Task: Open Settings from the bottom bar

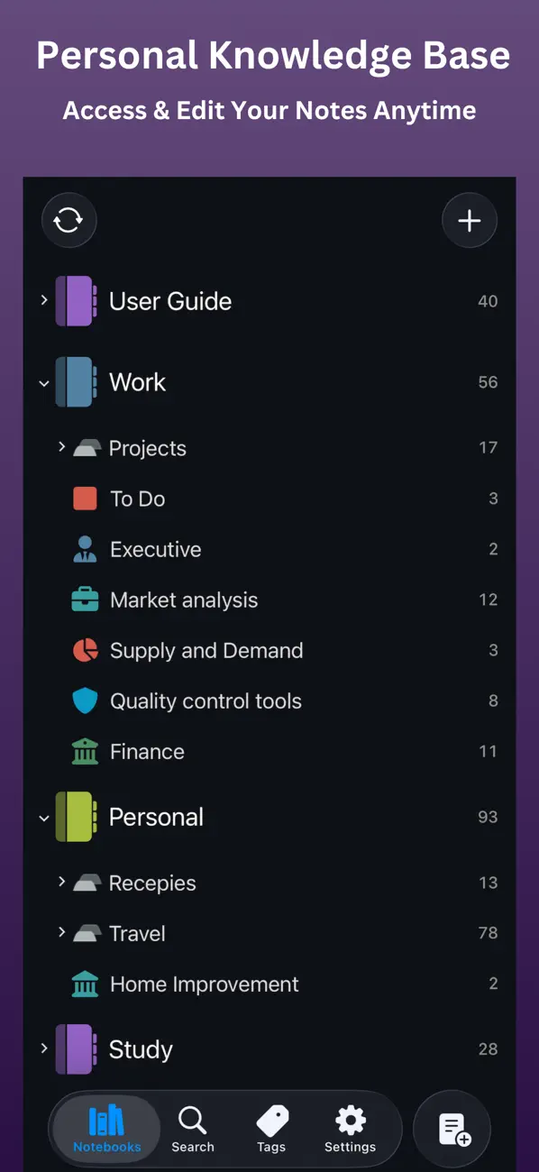Action: 350,1129
